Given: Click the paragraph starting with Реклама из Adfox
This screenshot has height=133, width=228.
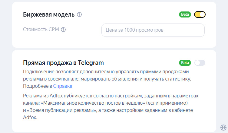Looking at the screenshot, I should 111,106.
